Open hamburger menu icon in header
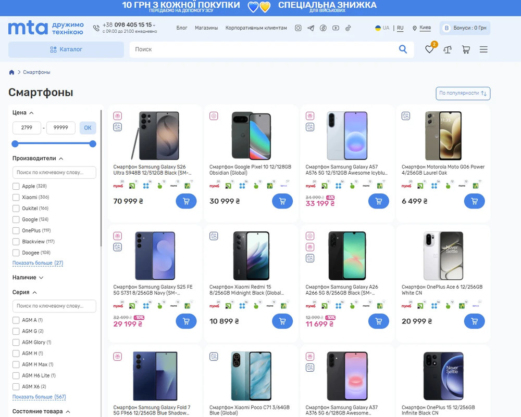Image resolution: width=521 pixels, height=417 pixels. (x=483, y=50)
